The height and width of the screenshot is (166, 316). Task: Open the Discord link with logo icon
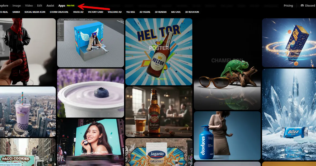click(308, 6)
